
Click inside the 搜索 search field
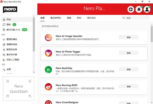(x=135, y=18)
